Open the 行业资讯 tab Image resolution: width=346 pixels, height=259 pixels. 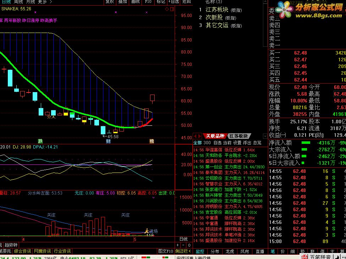62,251
